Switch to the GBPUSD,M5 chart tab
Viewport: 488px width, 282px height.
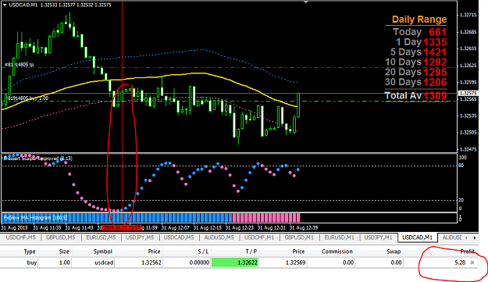(x=61, y=237)
